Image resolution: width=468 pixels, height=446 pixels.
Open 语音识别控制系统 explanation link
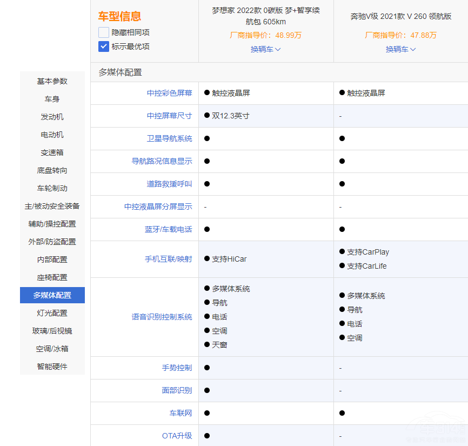pyautogui.click(x=162, y=317)
